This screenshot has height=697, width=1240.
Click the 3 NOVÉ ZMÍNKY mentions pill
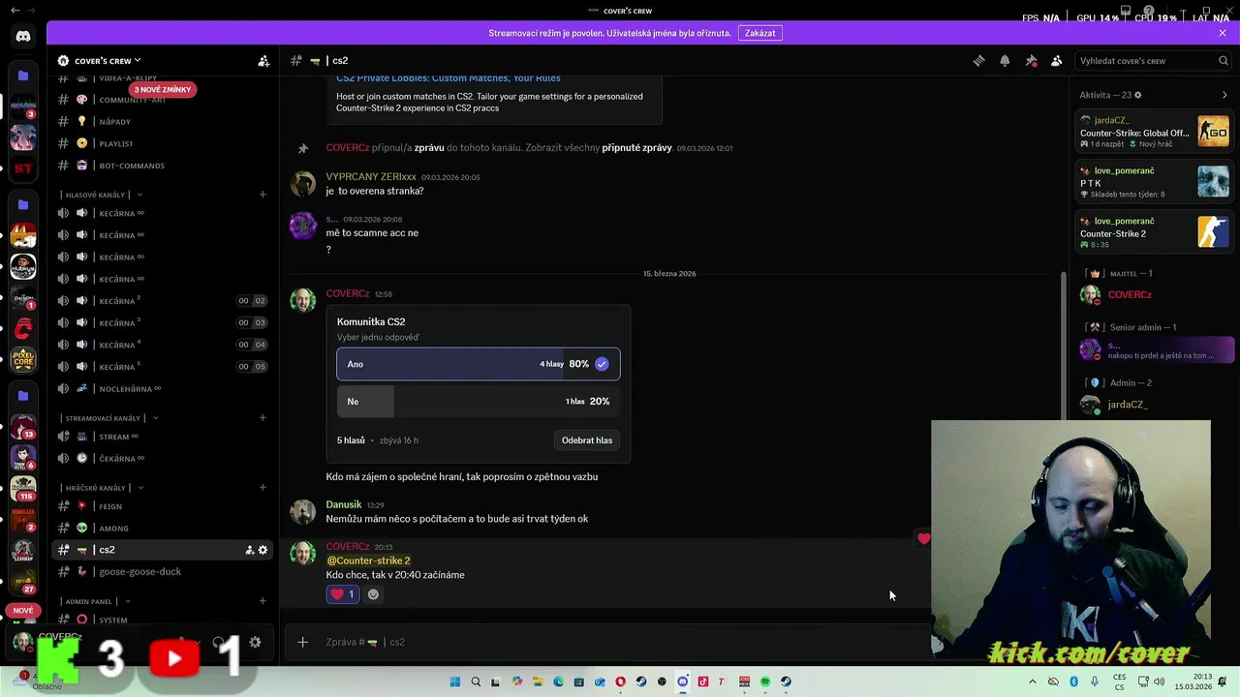click(163, 89)
